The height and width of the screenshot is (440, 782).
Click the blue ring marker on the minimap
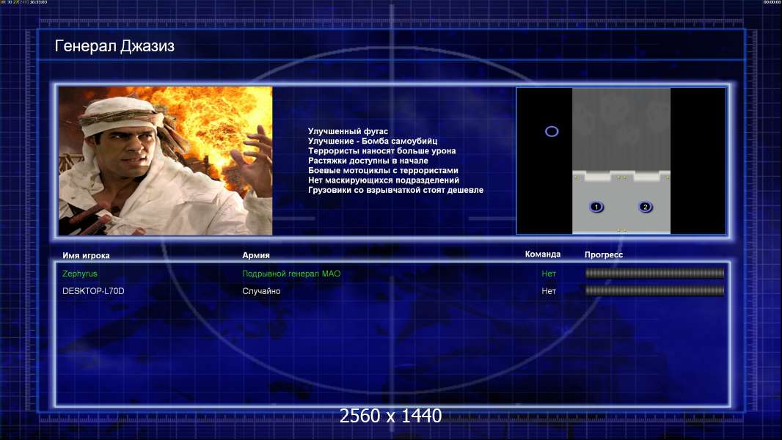pyautogui.click(x=552, y=131)
